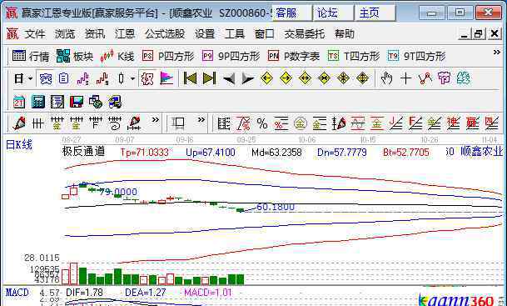Open P四方形 Gann square tool

tap(168, 57)
